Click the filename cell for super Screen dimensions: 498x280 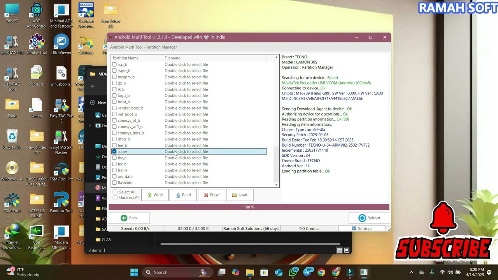215,152
